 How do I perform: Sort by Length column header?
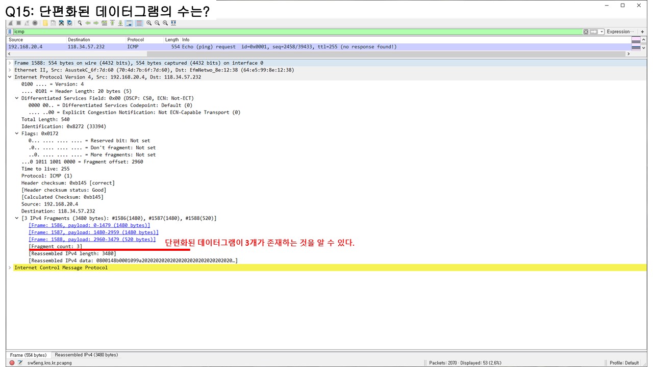pyautogui.click(x=172, y=40)
